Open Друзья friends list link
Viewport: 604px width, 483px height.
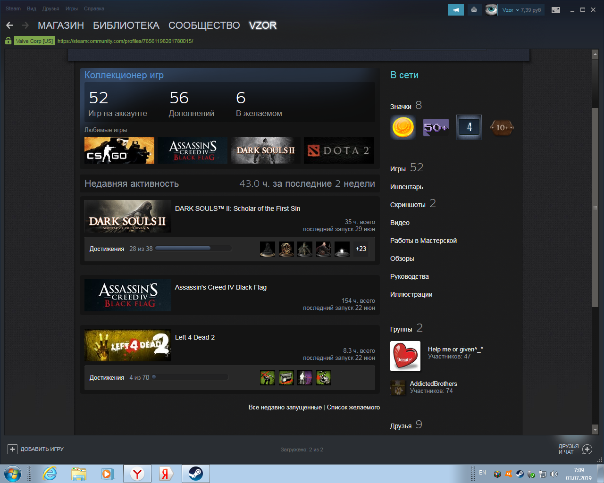(401, 426)
